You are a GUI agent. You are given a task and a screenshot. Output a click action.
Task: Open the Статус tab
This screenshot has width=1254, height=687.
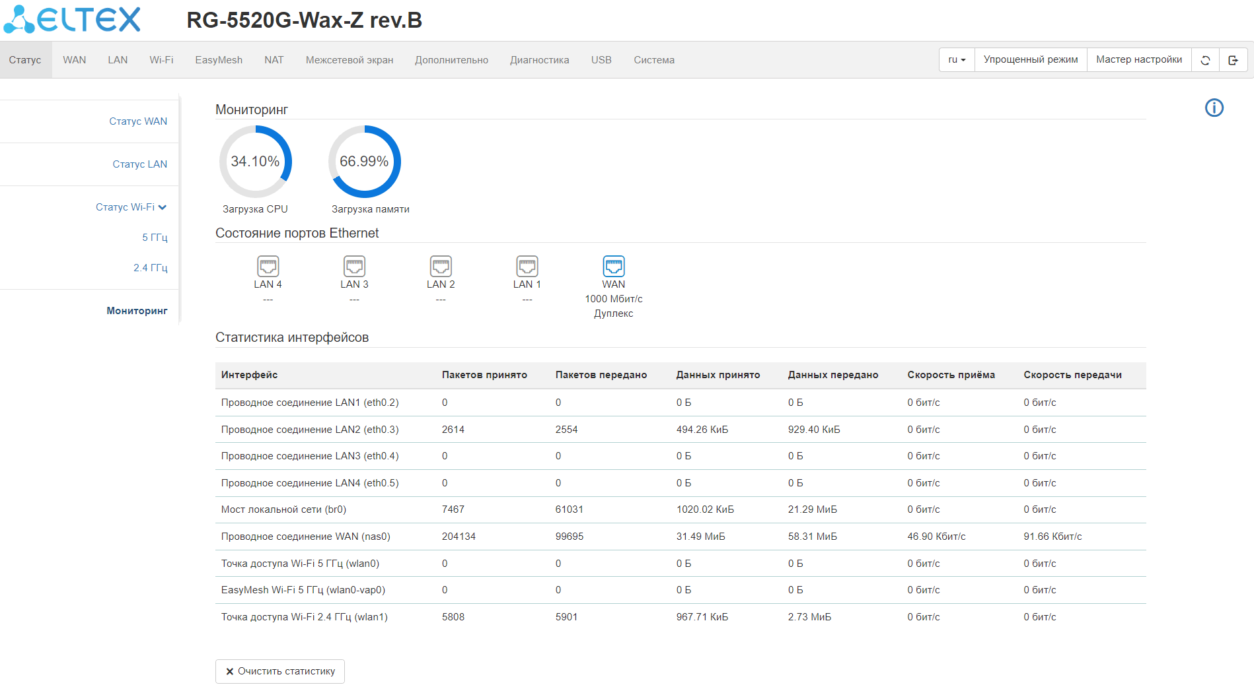[25, 60]
